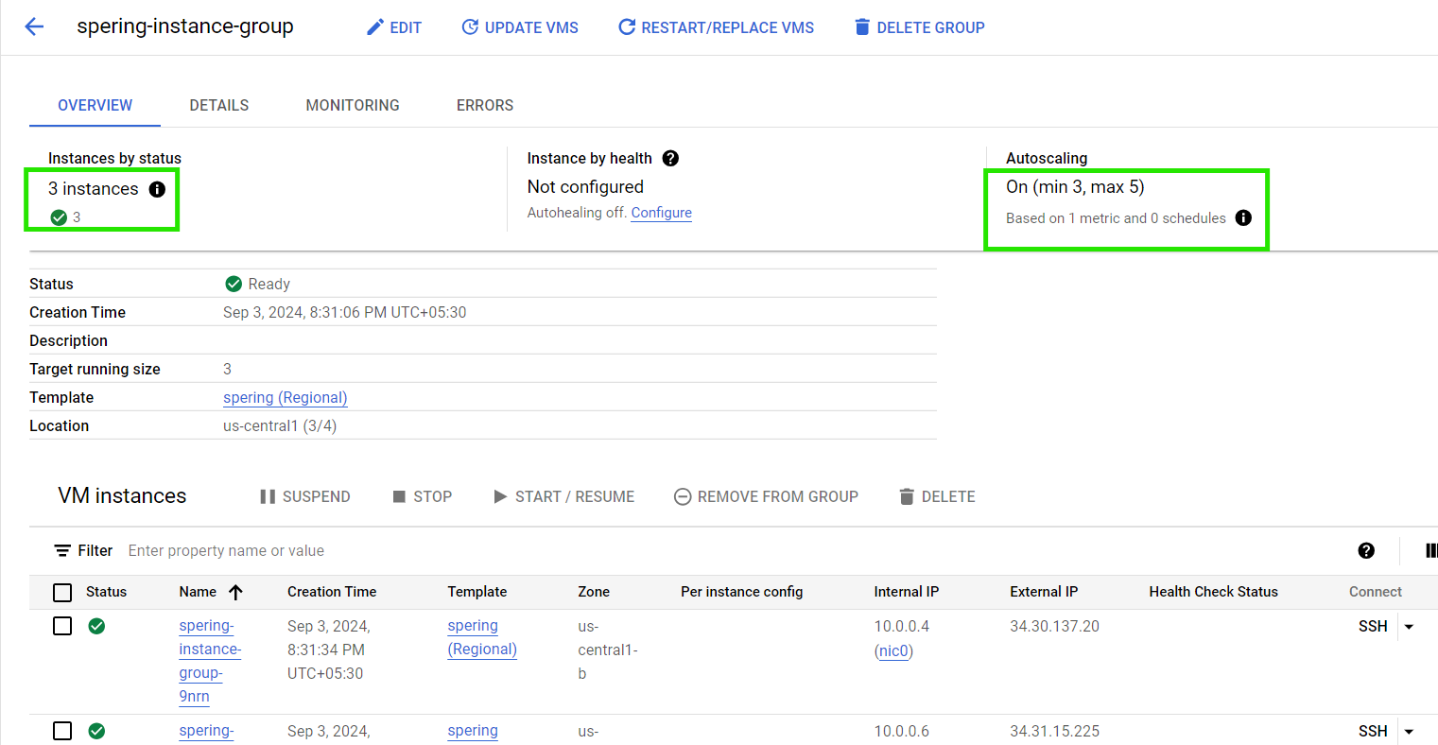The image size is (1438, 745).
Task: Switch to the Monitoring tab
Action: coord(352,105)
